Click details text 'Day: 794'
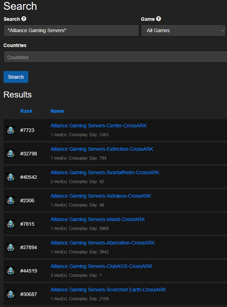Image resolution: width=227 pixels, height=307 pixels. point(98,158)
